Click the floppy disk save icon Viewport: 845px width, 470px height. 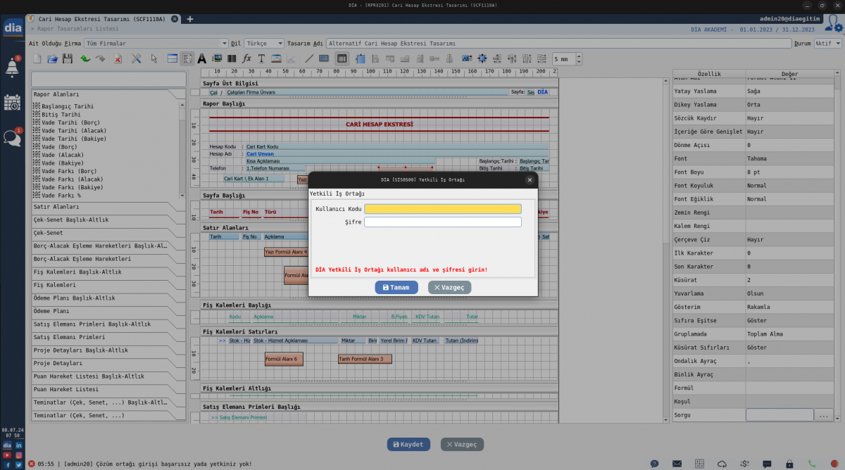[x=67, y=58]
